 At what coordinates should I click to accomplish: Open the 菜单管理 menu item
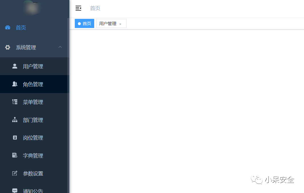(x=35, y=102)
